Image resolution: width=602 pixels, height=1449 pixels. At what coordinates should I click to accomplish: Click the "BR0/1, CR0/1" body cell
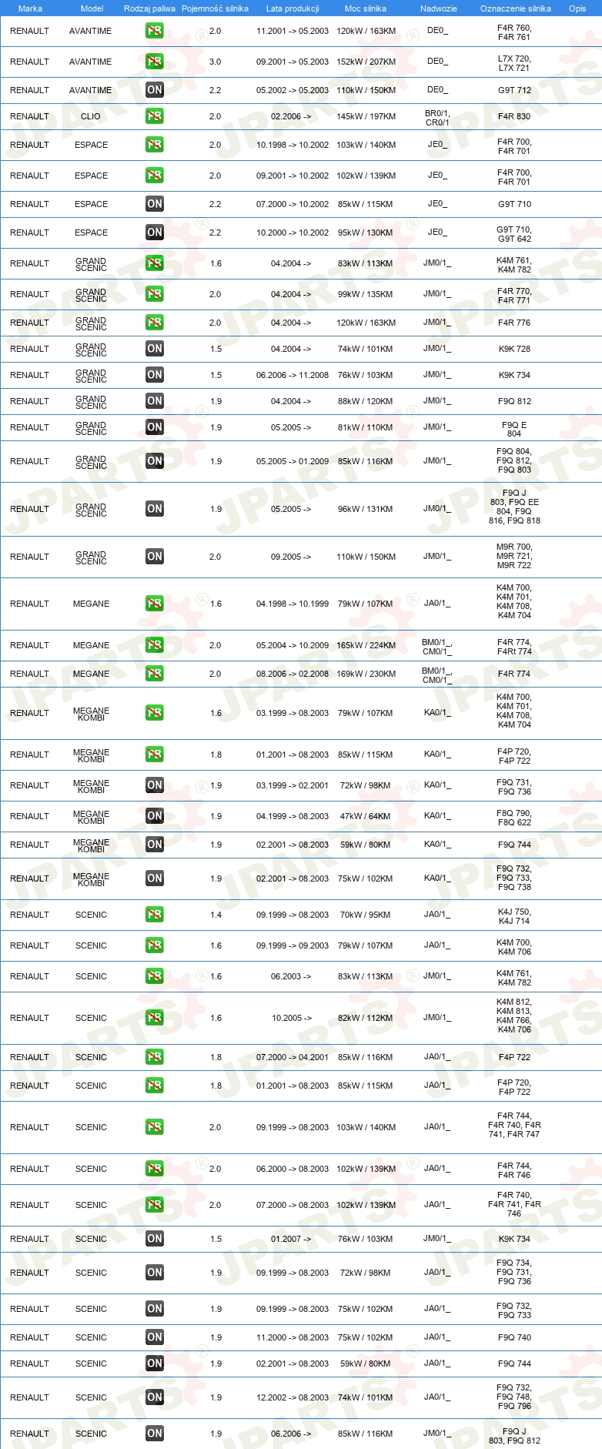437,118
